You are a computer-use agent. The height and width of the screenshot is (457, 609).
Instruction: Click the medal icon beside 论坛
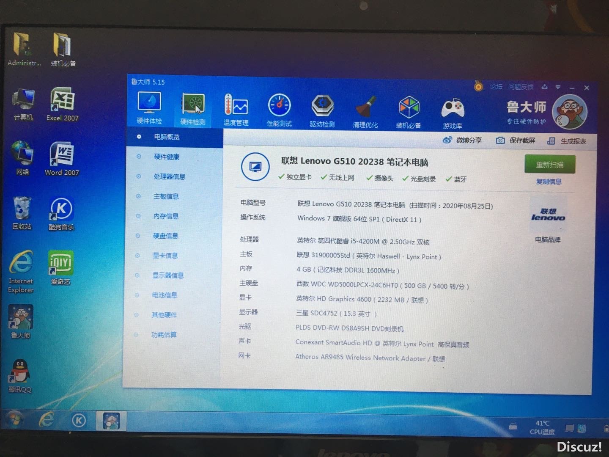click(478, 86)
